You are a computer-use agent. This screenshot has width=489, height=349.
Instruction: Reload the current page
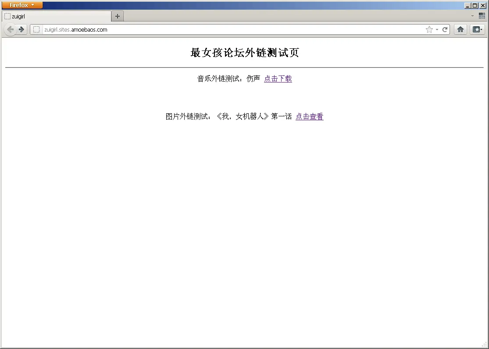click(445, 29)
